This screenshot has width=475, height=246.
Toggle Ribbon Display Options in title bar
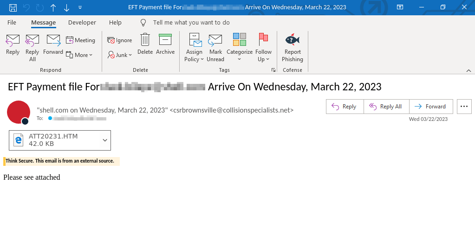pos(400,7)
